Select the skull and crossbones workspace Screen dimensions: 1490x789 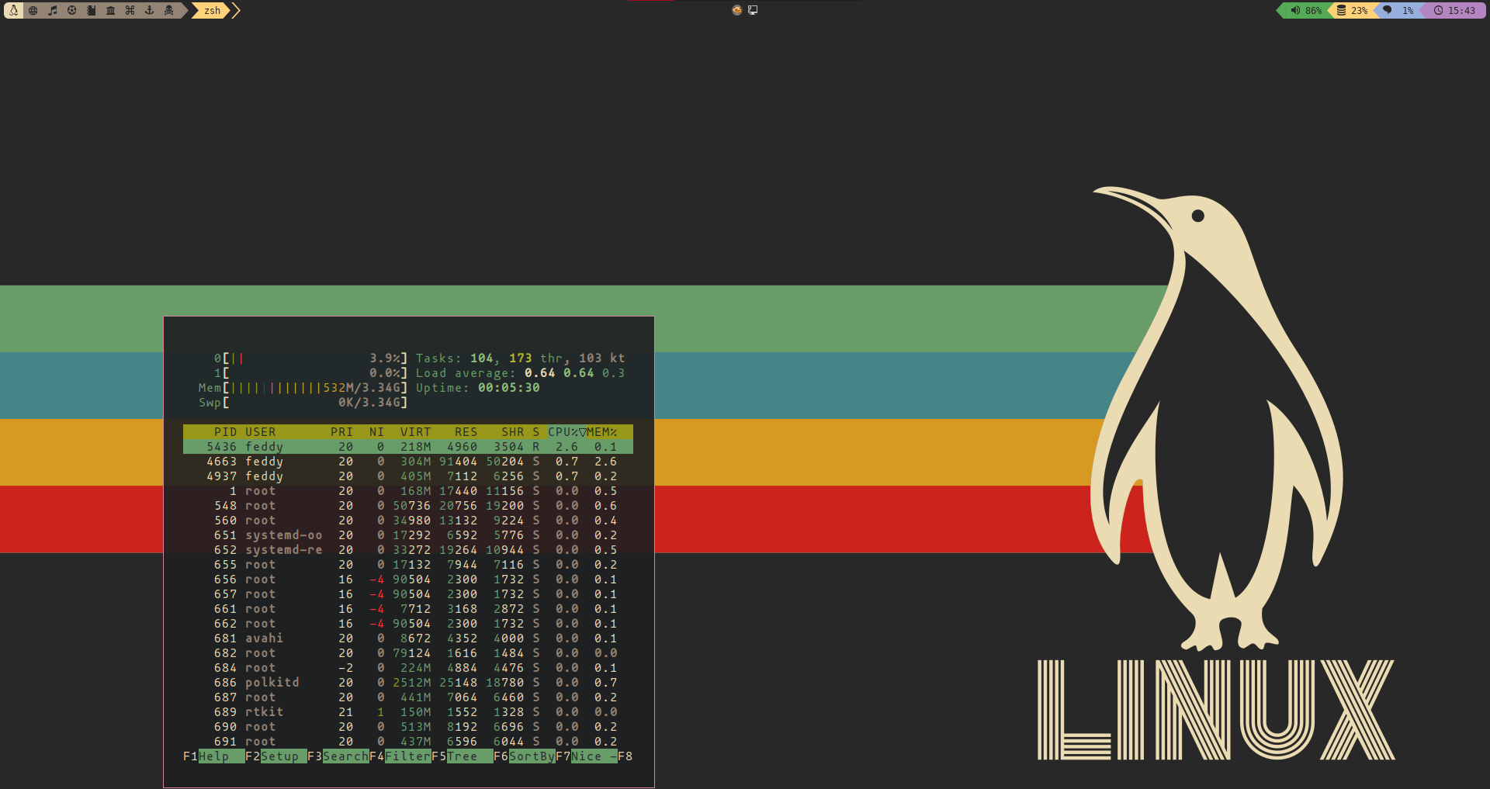tap(169, 10)
